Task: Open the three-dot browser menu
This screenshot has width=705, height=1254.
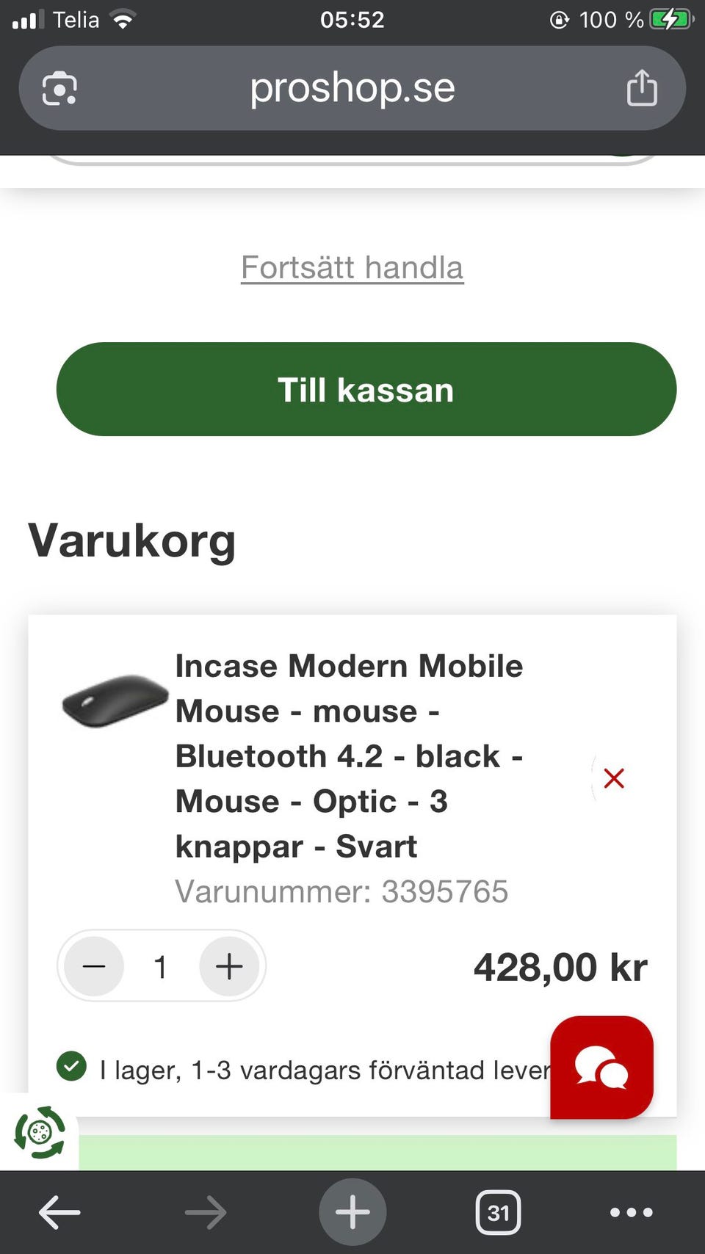Action: point(631,1212)
